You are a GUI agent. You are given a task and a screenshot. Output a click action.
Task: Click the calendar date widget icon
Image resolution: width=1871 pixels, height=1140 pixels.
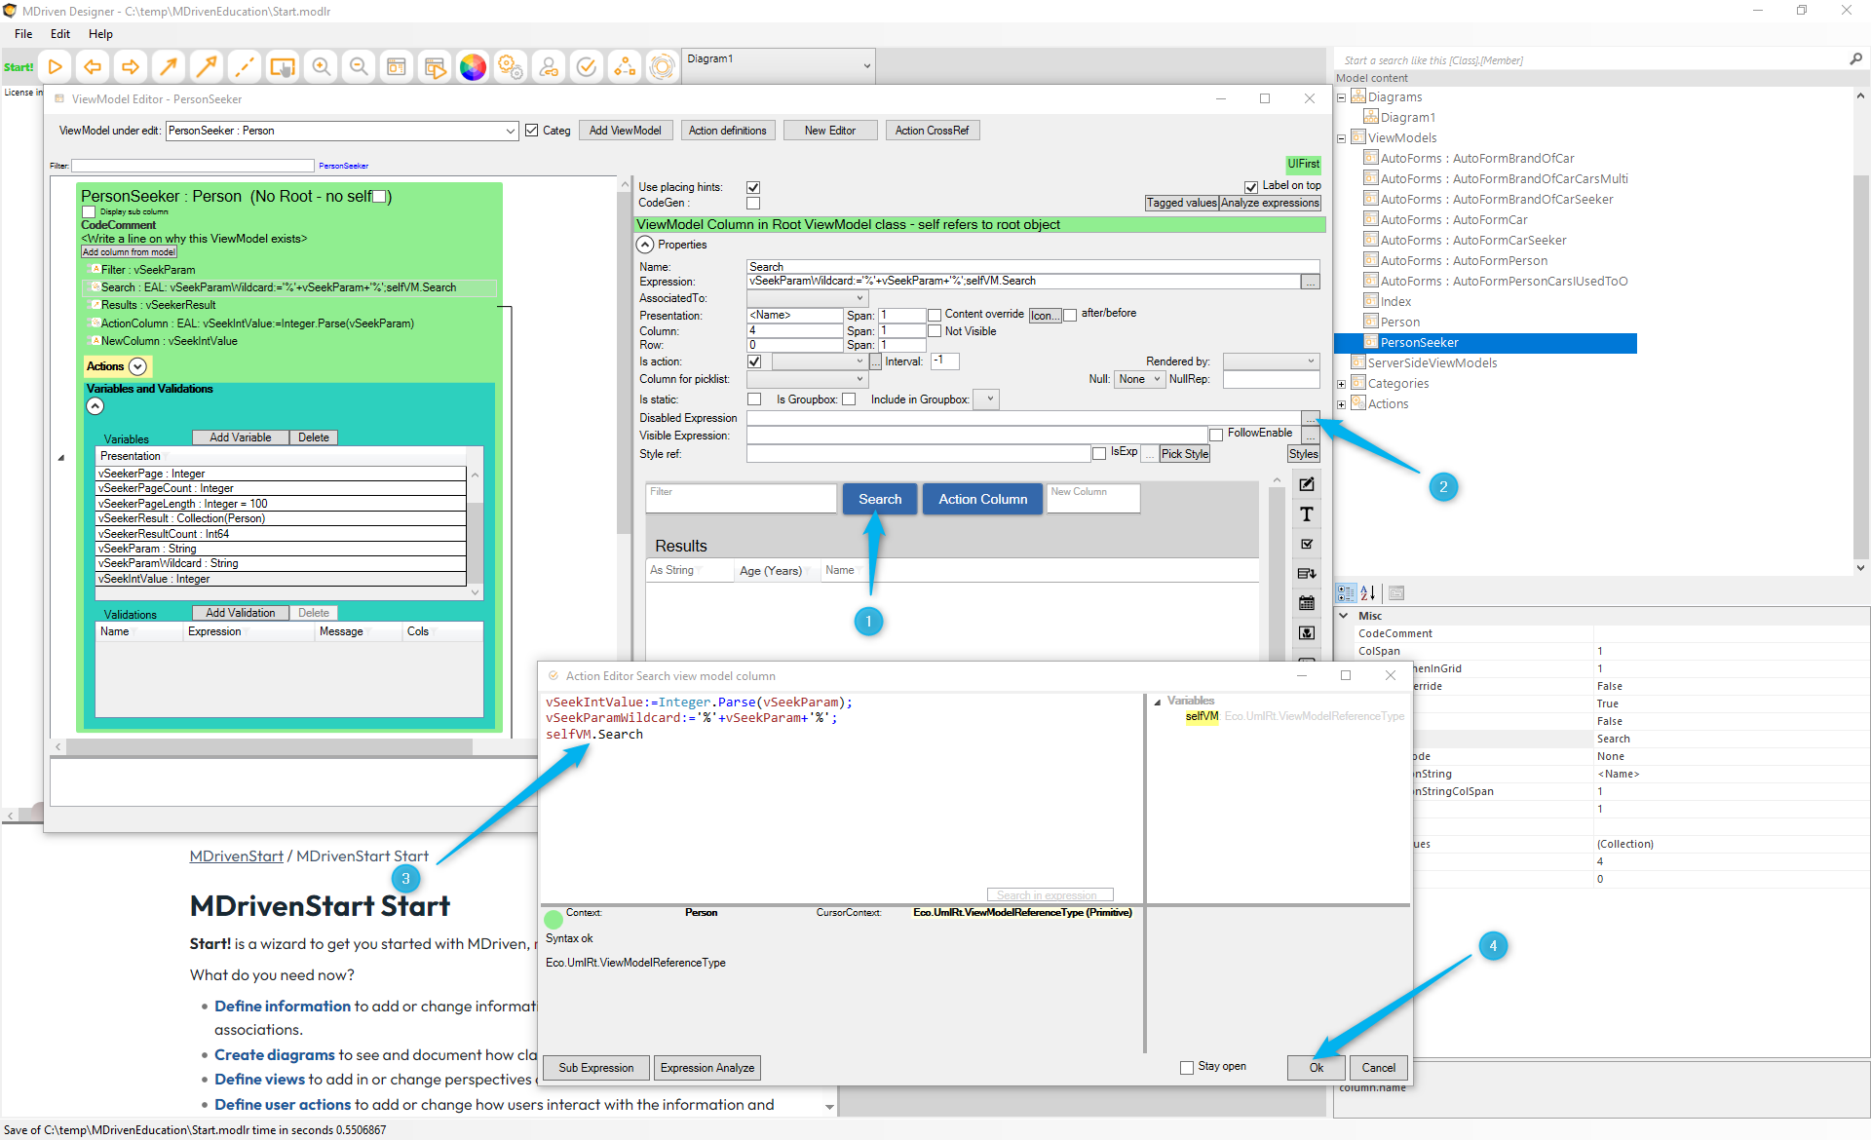1307,603
